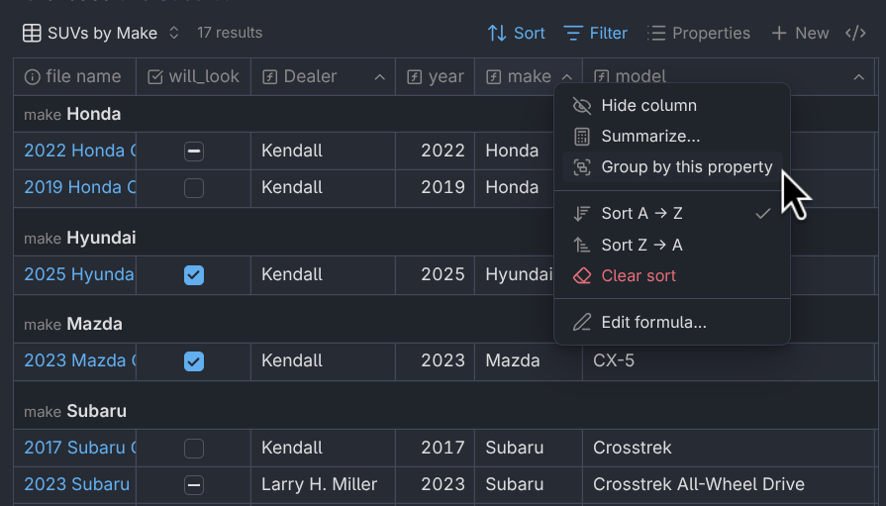Click the info icon in file name header

(x=33, y=76)
